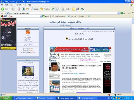Close the Persian game advertisement banner
This screenshot has width=134, height=100.
click(x=1, y=19)
